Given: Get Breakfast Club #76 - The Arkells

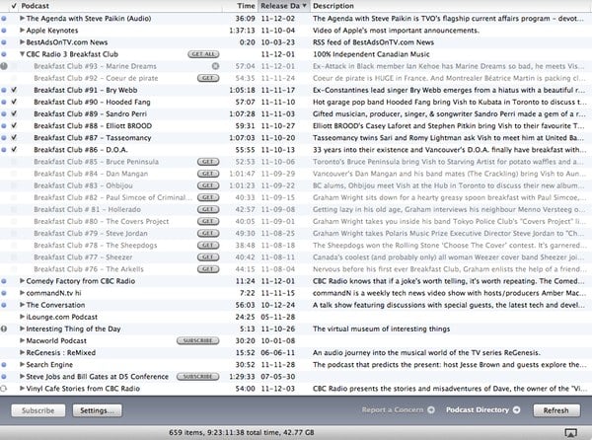Looking at the screenshot, I should [x=208, y=269].
